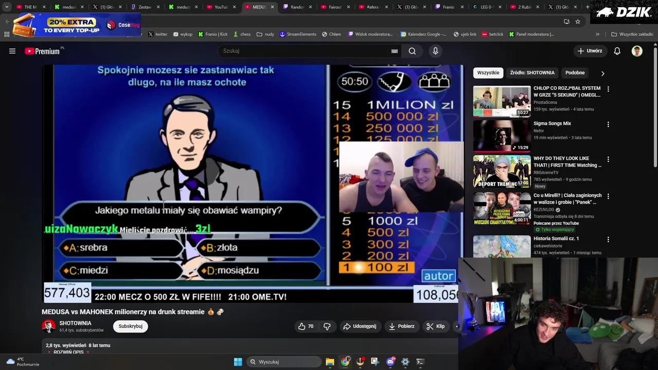Open the chess bookmark
The width and height of the screenshot is (658, 370).
[242, 34]
